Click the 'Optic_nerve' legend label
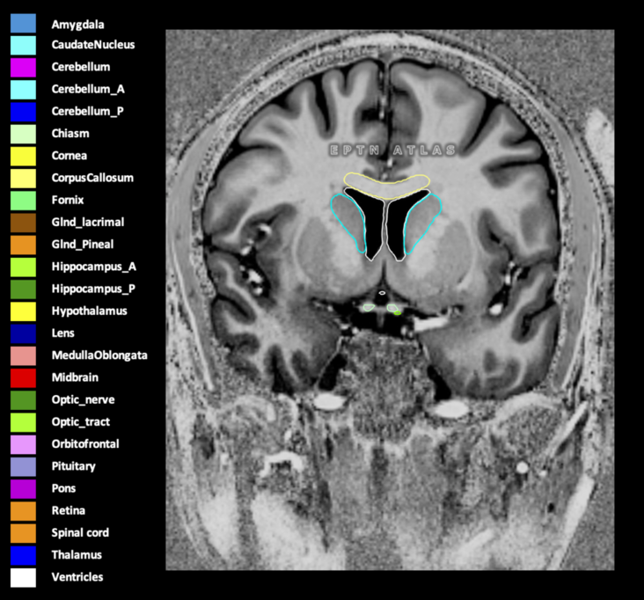Screen dimensions: 644x600 (x=83, y=399)
